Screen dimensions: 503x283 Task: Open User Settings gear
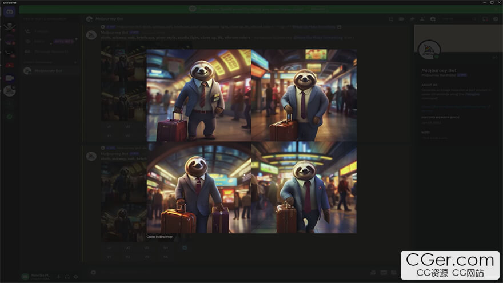[x=75, y=277]
